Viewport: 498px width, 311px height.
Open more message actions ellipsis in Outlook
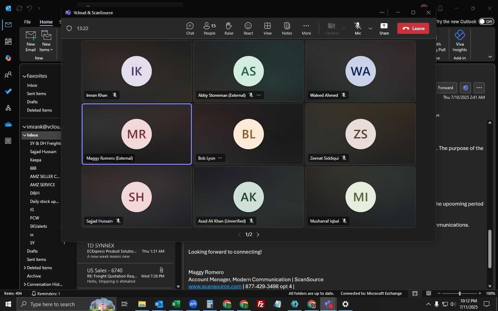tap(479, 88)
